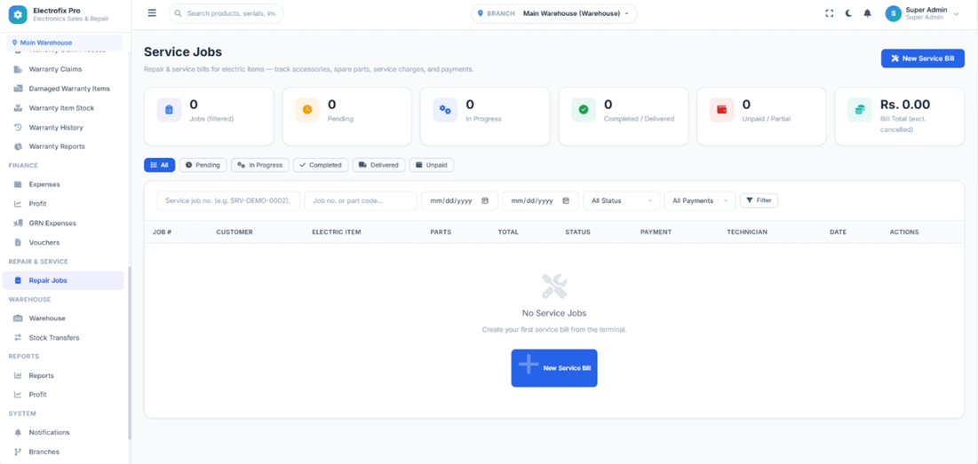The image size is (978, 464).
Task: Open Warranty Reports in the sidebar
Action: (x=57, y=146)
